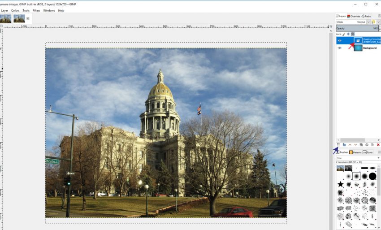
Task: Switch to the Fonts tab
Action: pos(368,152)
